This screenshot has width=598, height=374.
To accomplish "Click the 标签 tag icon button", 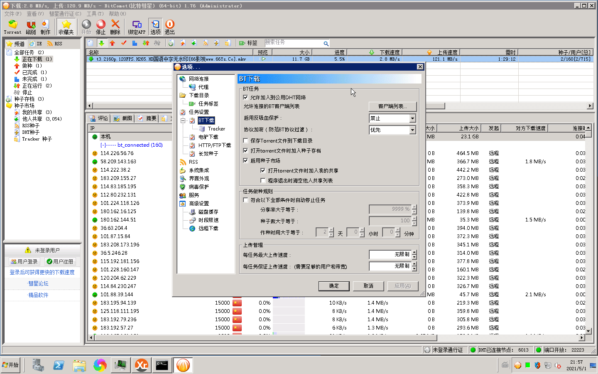I will click(x=248, y=43).
